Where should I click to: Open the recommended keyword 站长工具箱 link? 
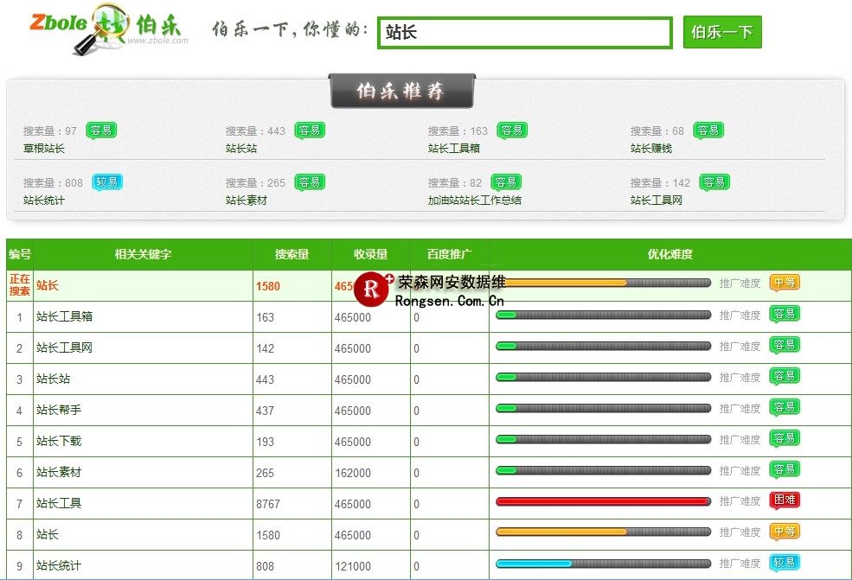point(453,149)
